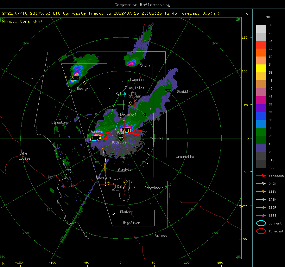Click the yellow radar site marker near Olds
The image size is (285, 267).
pos(121,138)
